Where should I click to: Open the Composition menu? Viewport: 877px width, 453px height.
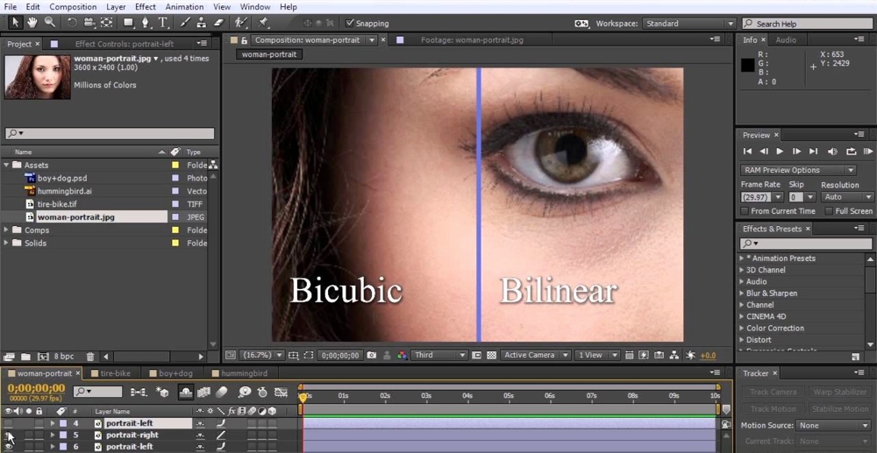[73, 7]
